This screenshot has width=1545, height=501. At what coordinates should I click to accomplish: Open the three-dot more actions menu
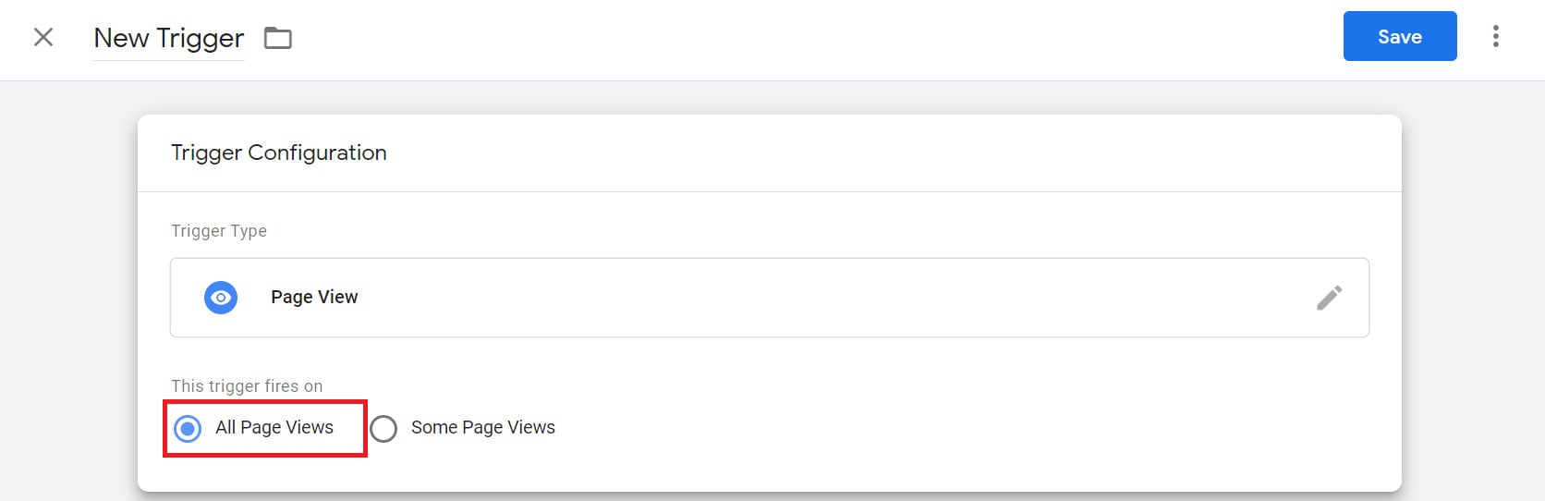(x=1495, y=36)
